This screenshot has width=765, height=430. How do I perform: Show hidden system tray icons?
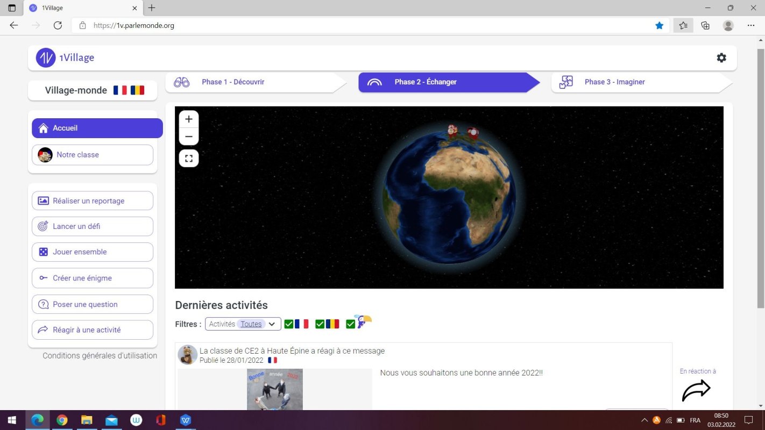(644, 420)
